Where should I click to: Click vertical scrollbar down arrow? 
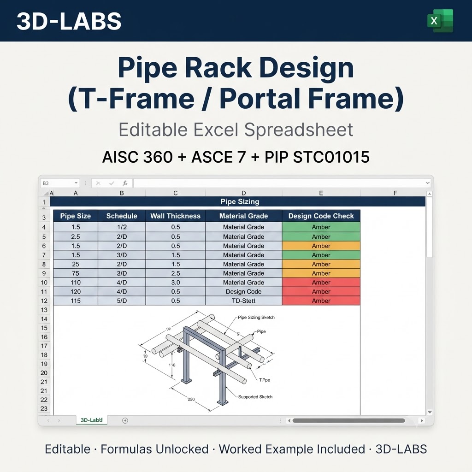coord(430,413)
